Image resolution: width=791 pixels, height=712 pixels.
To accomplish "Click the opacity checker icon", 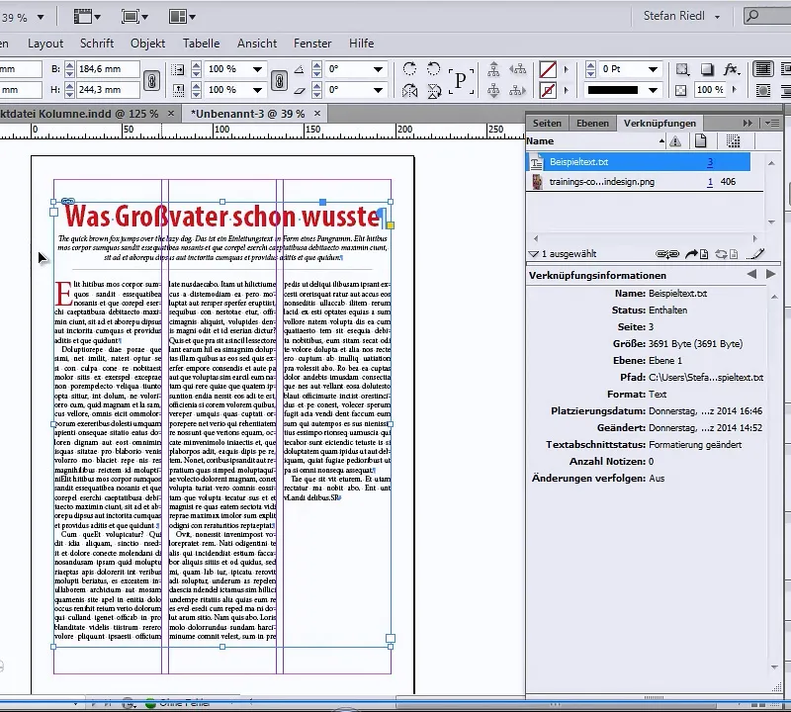I will pyautogui.click(x=680, y=90).
